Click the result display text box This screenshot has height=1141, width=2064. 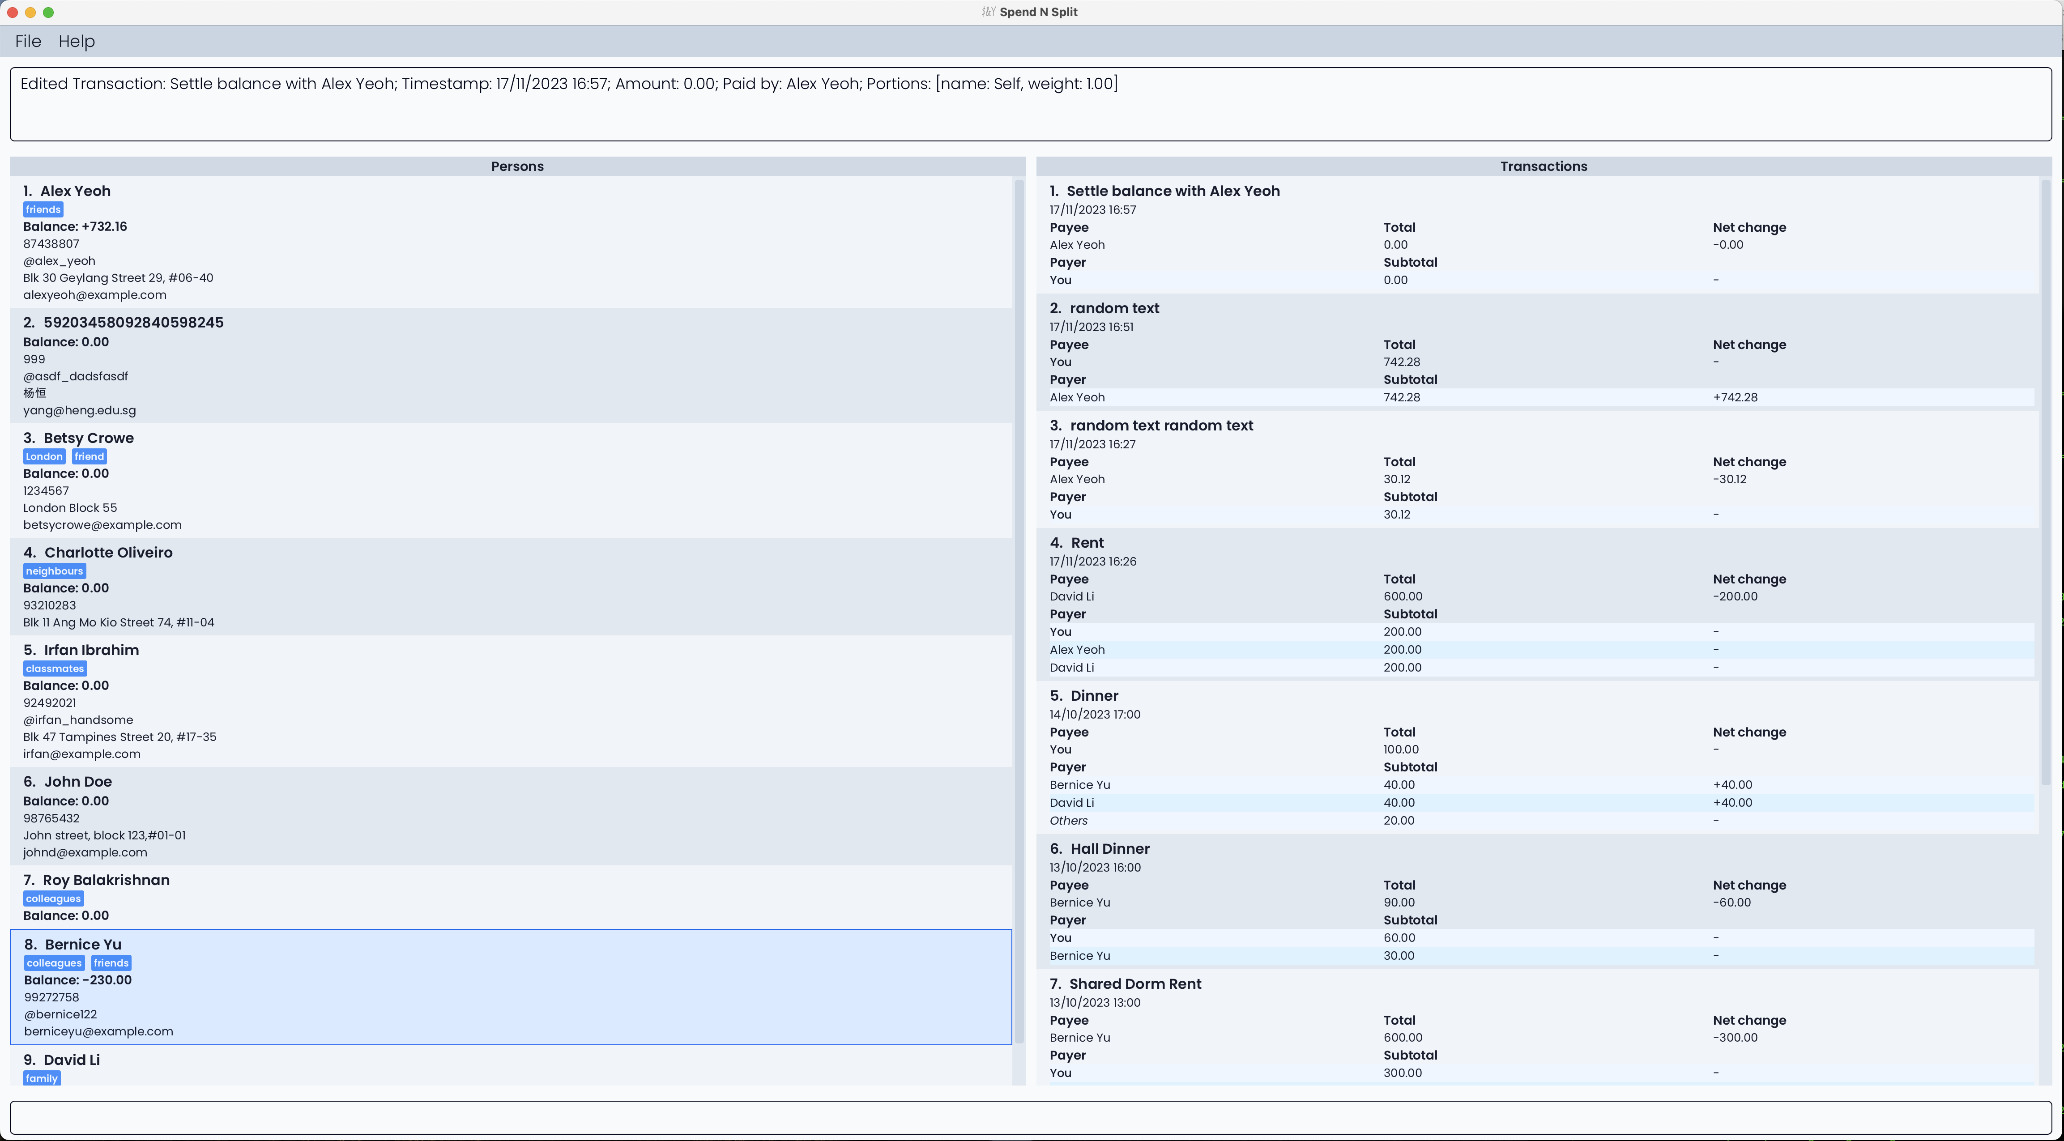1030,104
